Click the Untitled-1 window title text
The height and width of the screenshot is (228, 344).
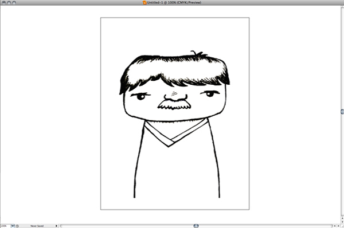click(174, 3)
